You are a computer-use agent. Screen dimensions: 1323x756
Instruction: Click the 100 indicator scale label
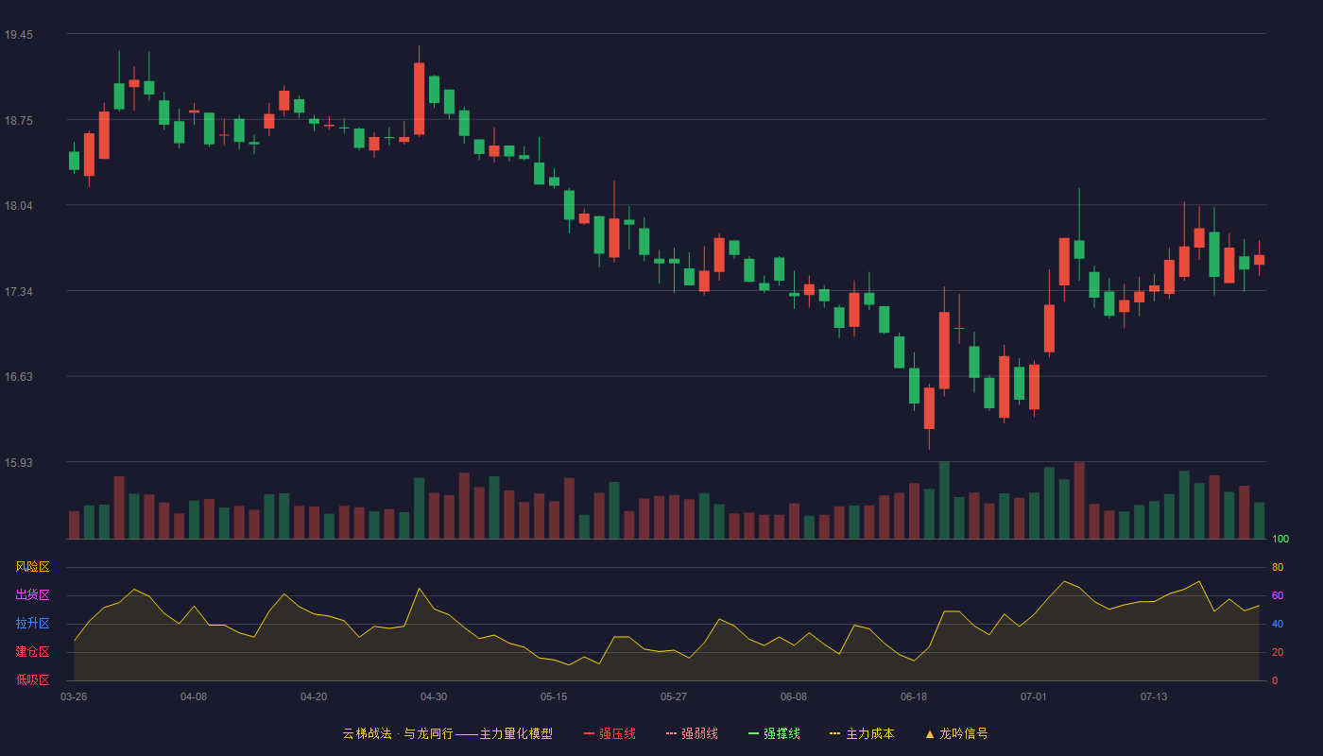(1280, 540)
